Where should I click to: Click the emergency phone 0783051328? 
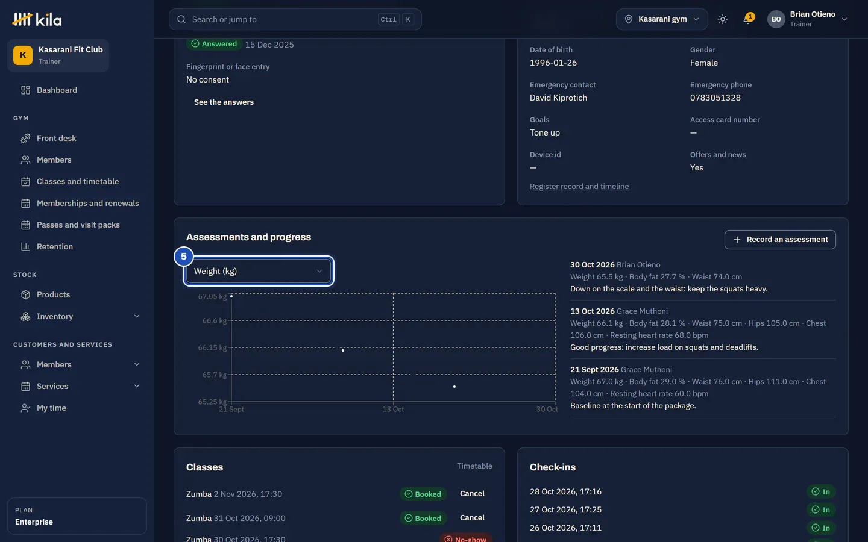[x=715, y=98]
